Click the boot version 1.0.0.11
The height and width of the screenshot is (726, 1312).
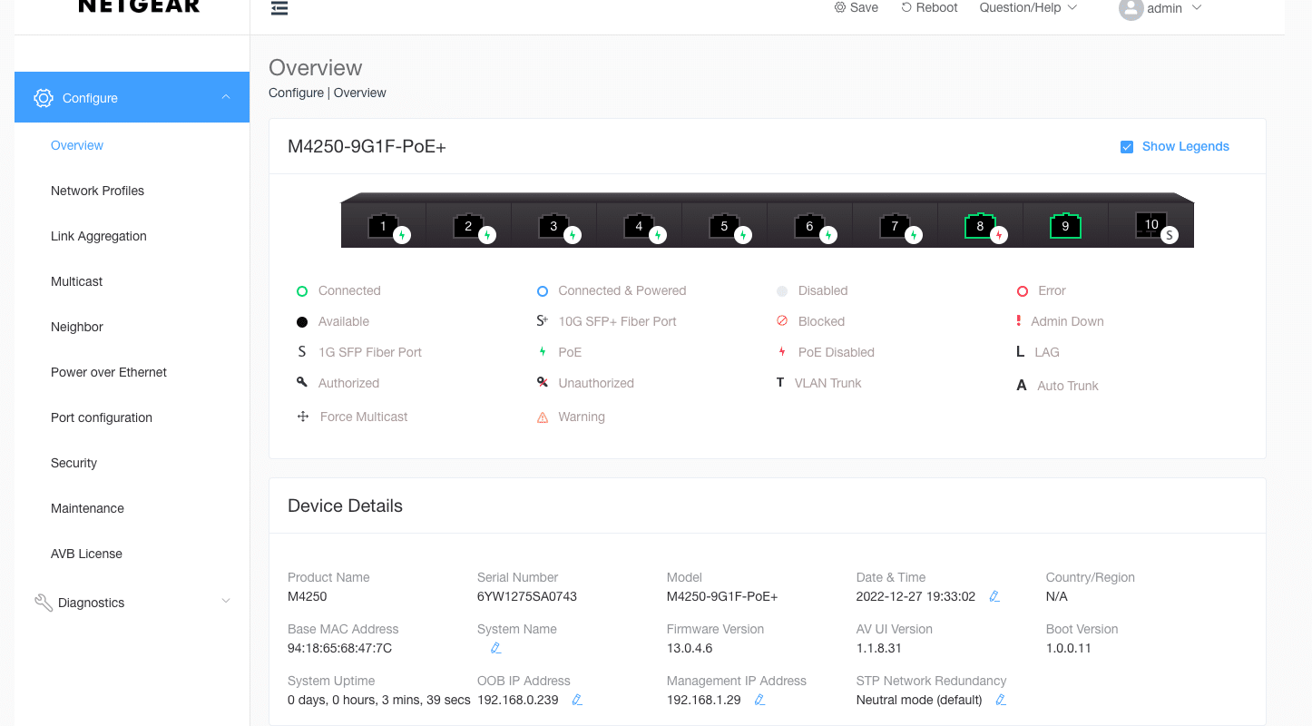1069,648
